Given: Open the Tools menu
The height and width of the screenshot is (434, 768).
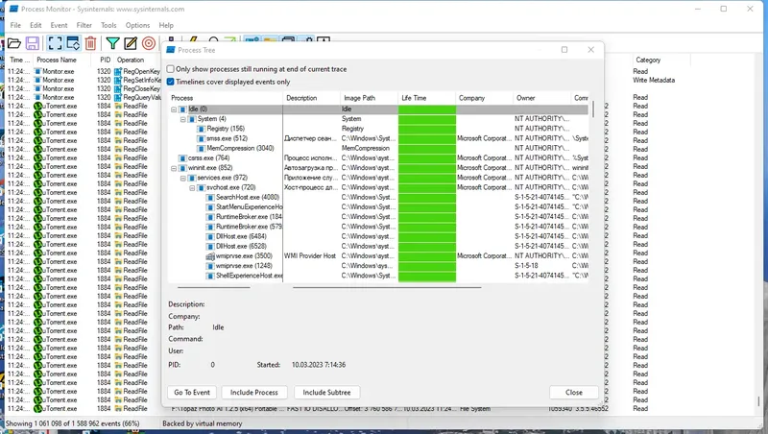Looking at the screenshot, I should tap(108, 26).
